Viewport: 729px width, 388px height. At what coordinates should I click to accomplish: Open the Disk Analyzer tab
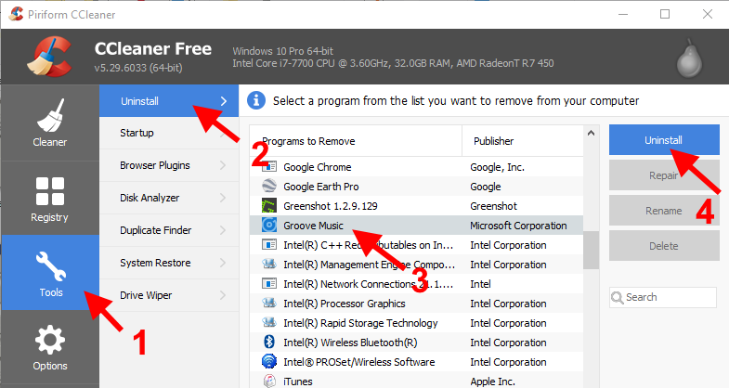tap(169, 198)
